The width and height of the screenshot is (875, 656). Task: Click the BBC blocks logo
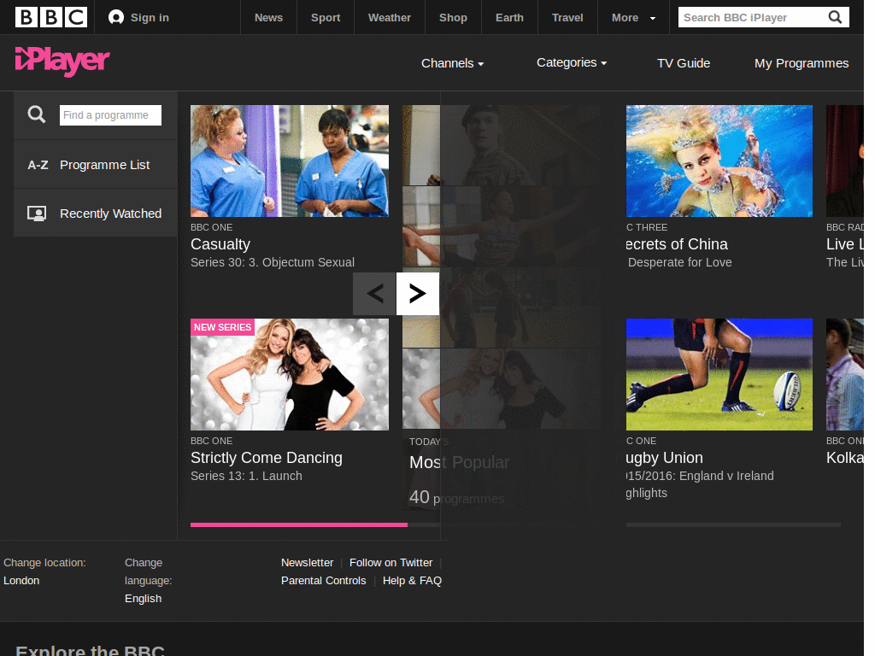pos(50,17)
